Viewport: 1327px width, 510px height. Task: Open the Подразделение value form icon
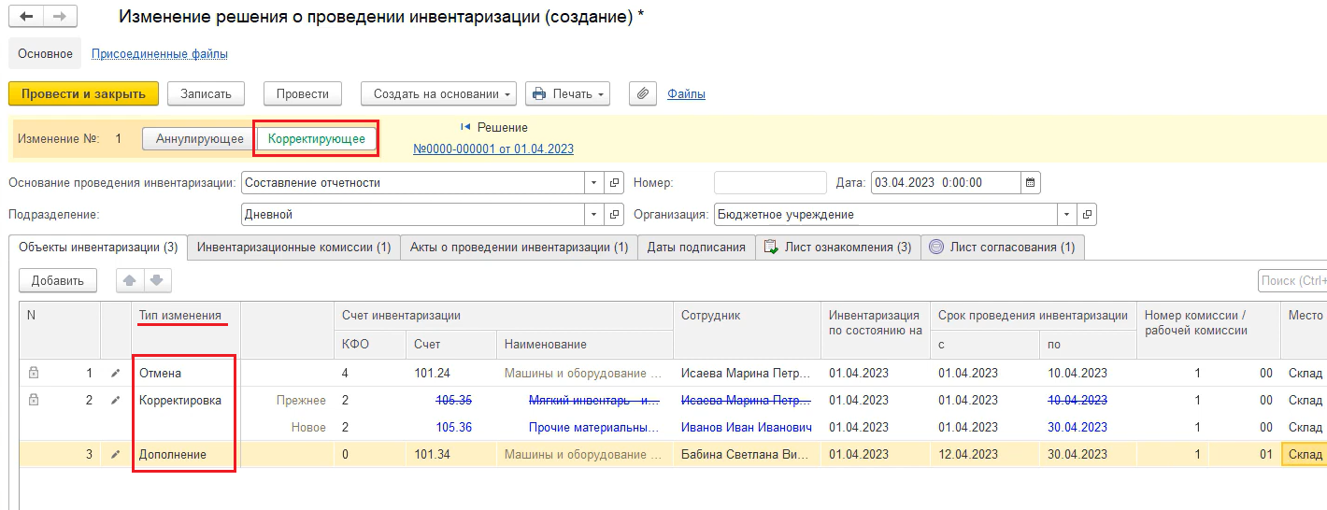pyautogui.click(x=614, y=215)
